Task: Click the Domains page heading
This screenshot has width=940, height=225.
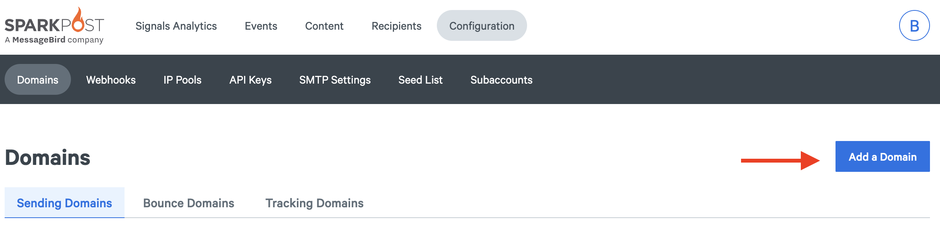Action: click(x=48, y=158)
